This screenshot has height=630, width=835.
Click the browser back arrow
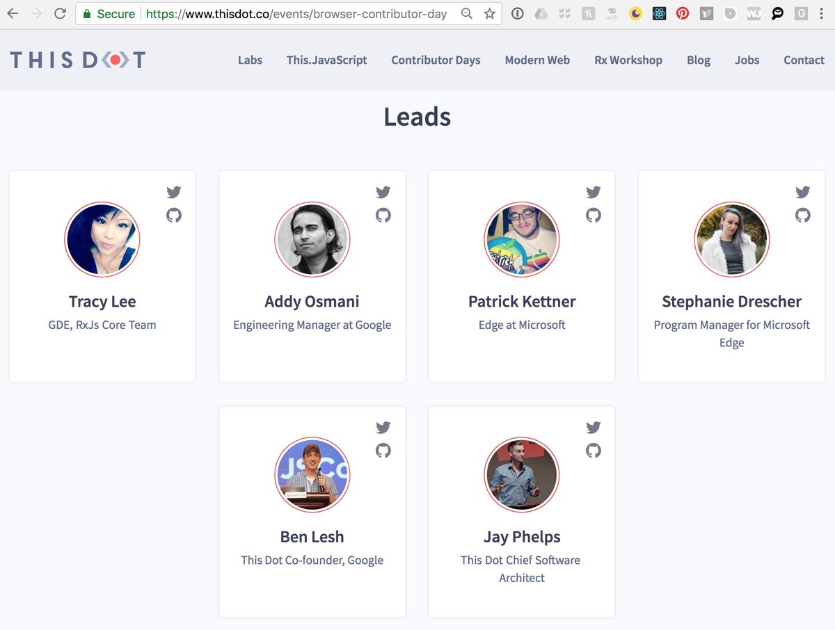pos(13,13)
